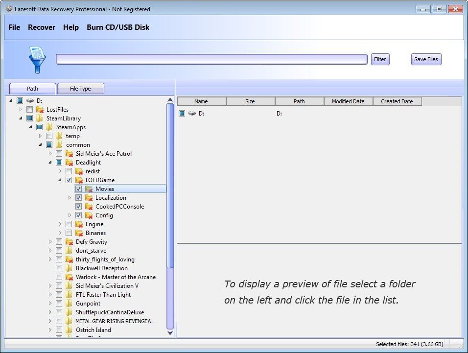Click the Config red folder icon
This screenshot has height=353, width=468.
(88, 215)
